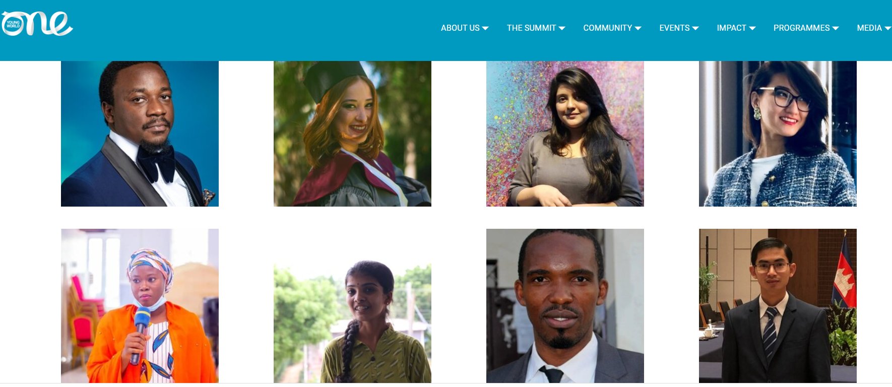Viewport: 892px width, 387px height.
Task: Open photo of woman with braided hair
Action: tap(352, 322)
